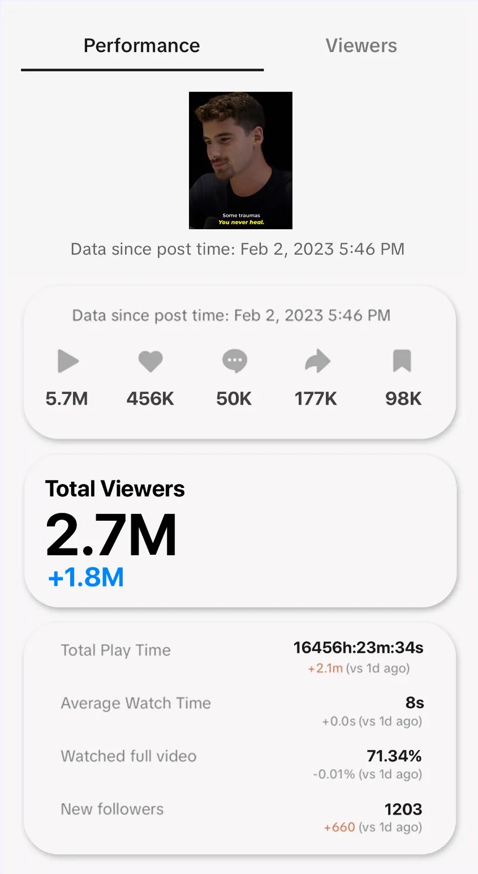Click the share arrow icon
478x874 pixels.
pyautogui.click(x=317, y=361)
